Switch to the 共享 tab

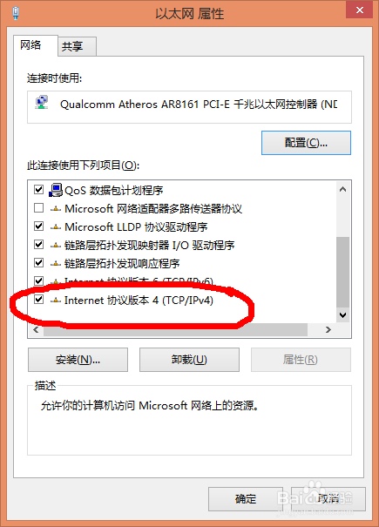click(78, 46)
